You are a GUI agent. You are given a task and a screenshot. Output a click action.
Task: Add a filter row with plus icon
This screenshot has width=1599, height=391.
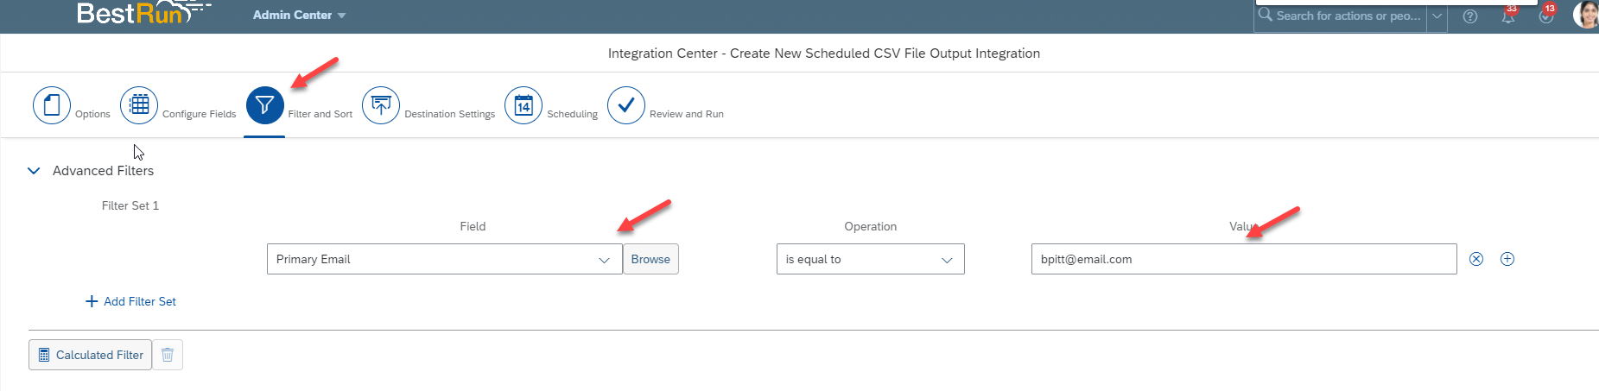pyautogui.click(x=1507, y=259)
